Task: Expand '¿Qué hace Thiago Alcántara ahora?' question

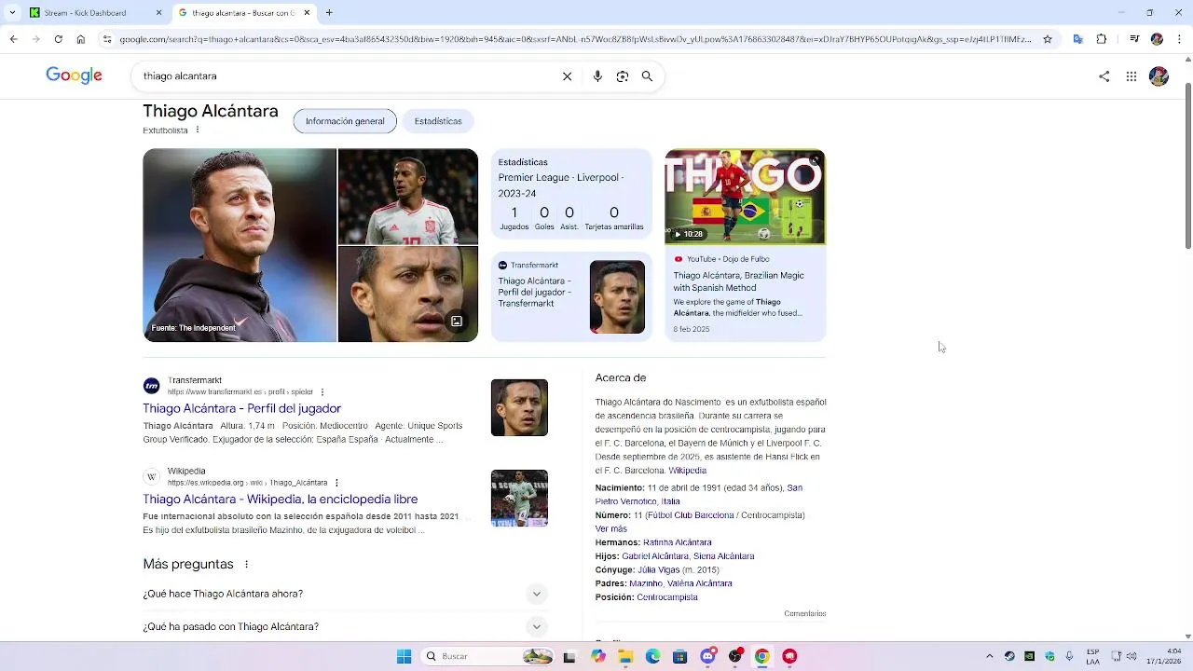Action: coord(346,594)
